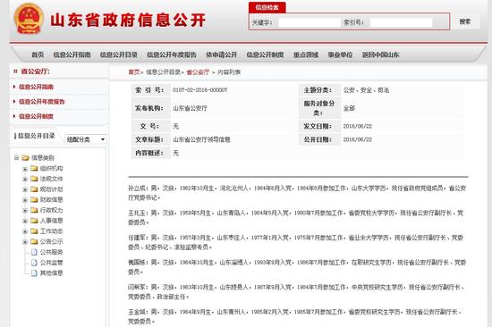Click the 索引号 index number input field
This screenshot has width=492, height=327.
401,22
